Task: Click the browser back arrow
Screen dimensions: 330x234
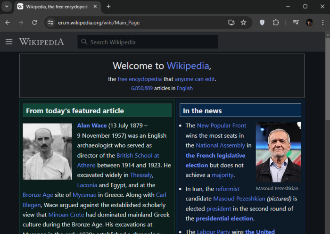Action: 8,22
